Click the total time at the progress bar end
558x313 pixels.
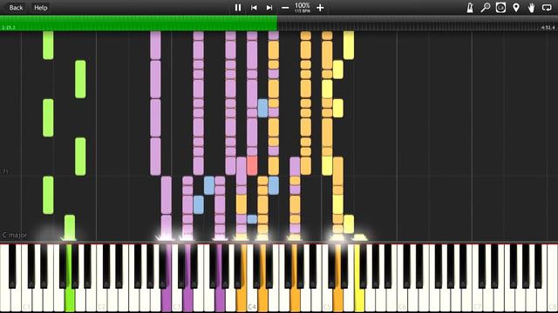548,27
